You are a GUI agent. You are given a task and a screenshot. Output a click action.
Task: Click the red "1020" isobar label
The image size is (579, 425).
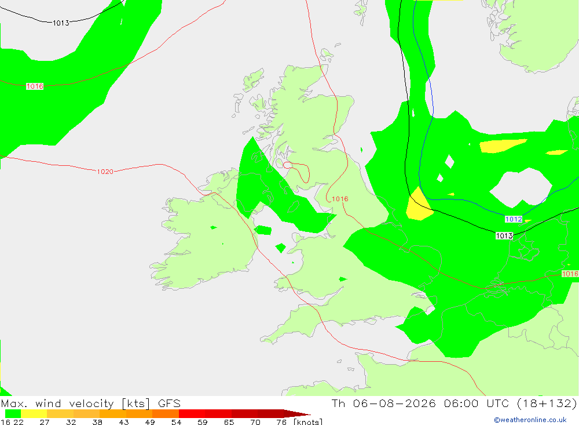click(x=105, y=172)
